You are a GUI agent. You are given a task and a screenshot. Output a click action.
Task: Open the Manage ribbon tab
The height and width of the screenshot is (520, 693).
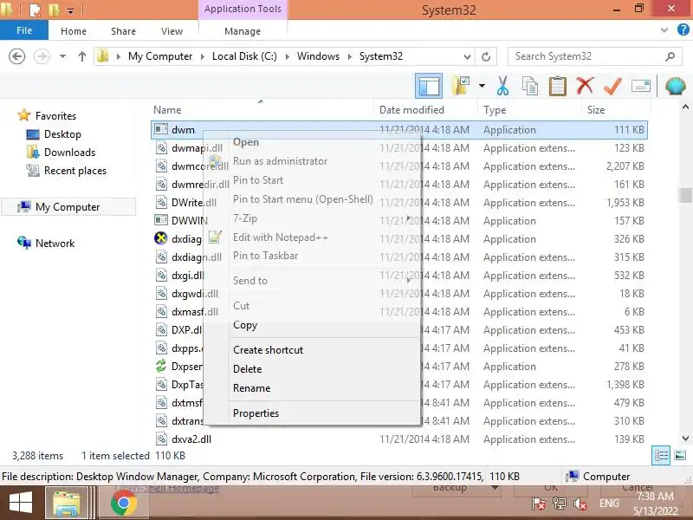click(x=243, y=31)
